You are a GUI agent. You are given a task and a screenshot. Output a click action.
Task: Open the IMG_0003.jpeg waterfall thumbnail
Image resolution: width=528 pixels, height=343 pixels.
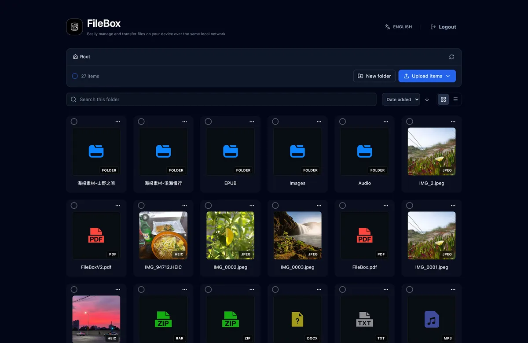(297, 236)
